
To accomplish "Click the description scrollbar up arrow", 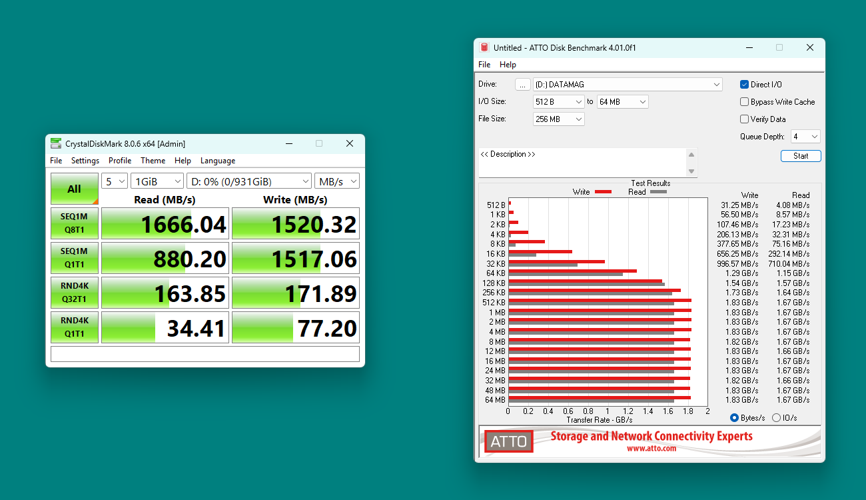I will 692,154.
